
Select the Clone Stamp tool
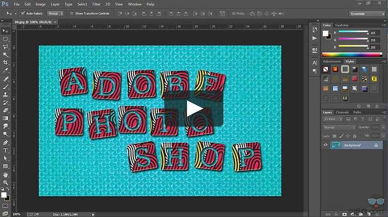[x=5, y=95]
